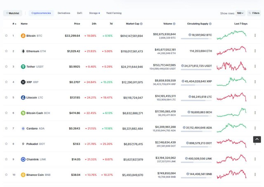Open the three-dot menu for Bitcoin row
Image resolution: width=264 pixels, height=187 pixels.
pos(255,35)
